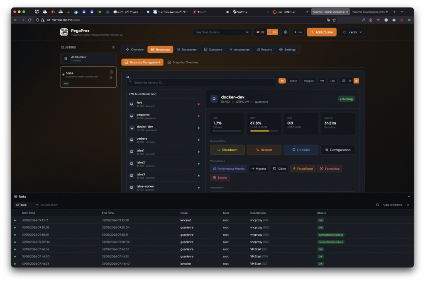Toggle the Live updates indicator
The width and height of the screenshot is (425, 282).
(298, 32)
